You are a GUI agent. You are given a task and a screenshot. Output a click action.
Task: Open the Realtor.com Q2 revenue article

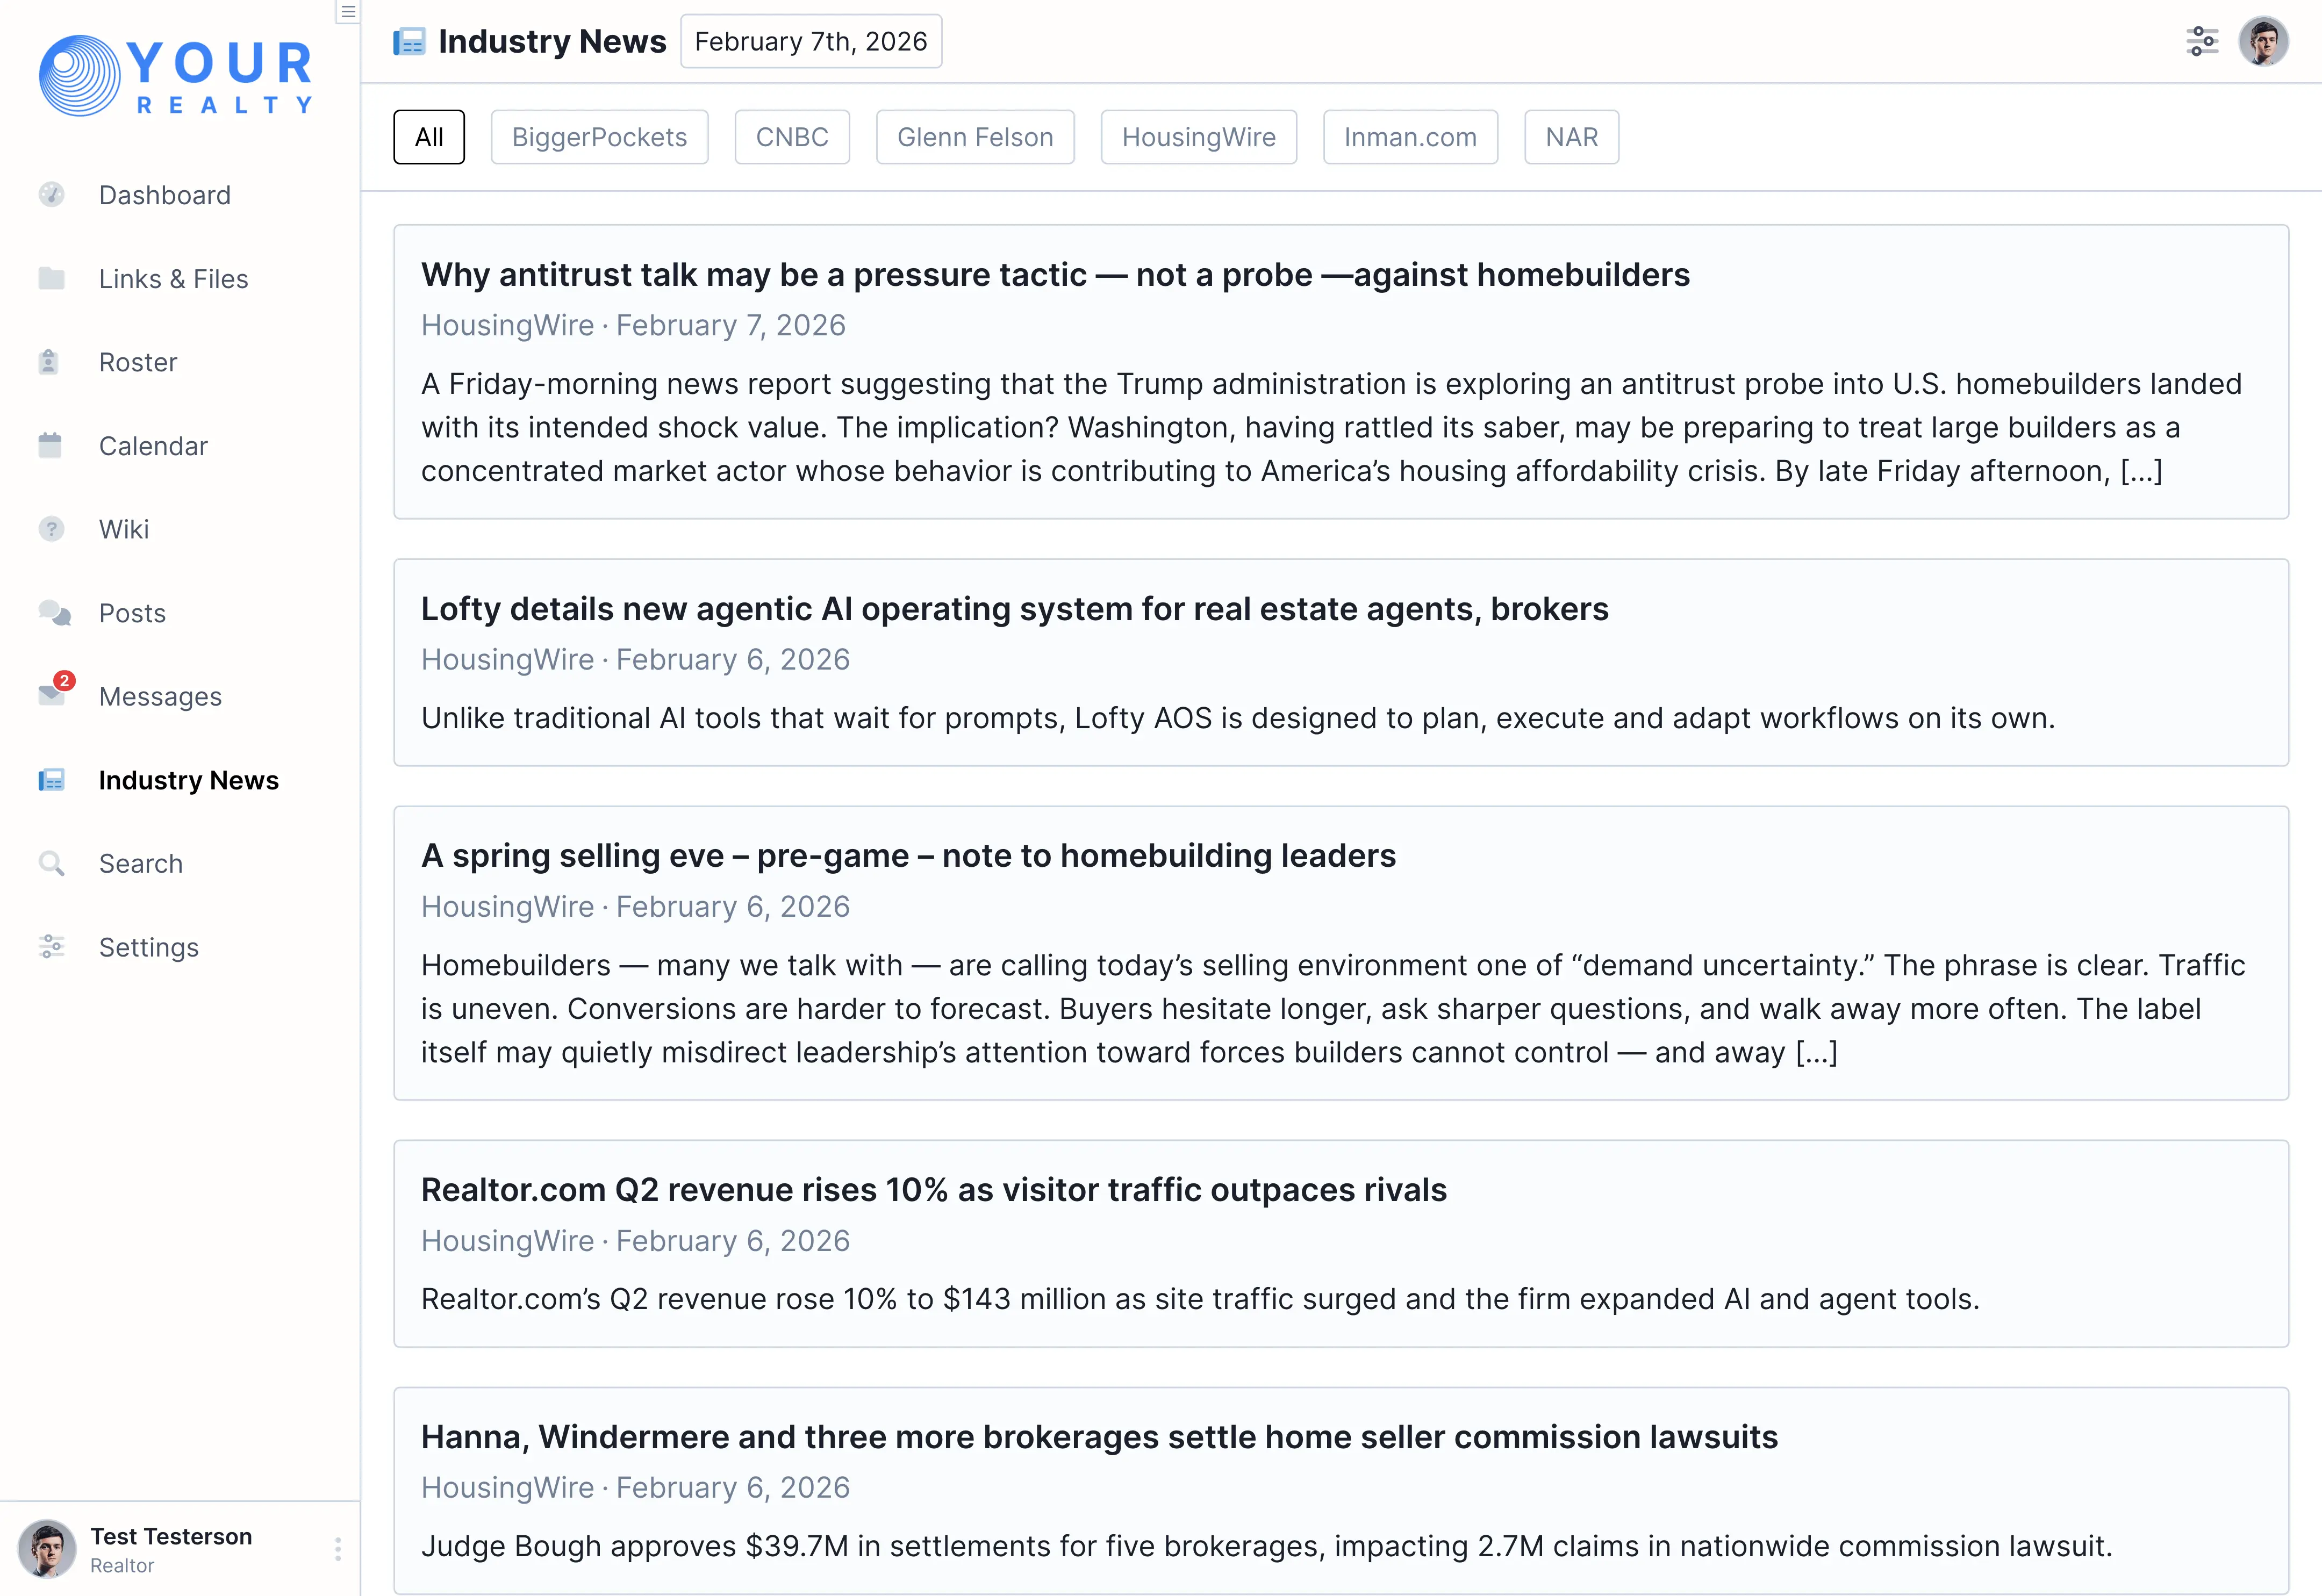[933, 1190]
